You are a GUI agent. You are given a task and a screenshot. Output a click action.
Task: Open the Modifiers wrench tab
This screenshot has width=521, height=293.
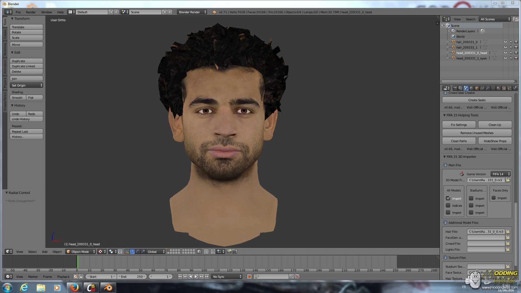(x=488, y=88)
